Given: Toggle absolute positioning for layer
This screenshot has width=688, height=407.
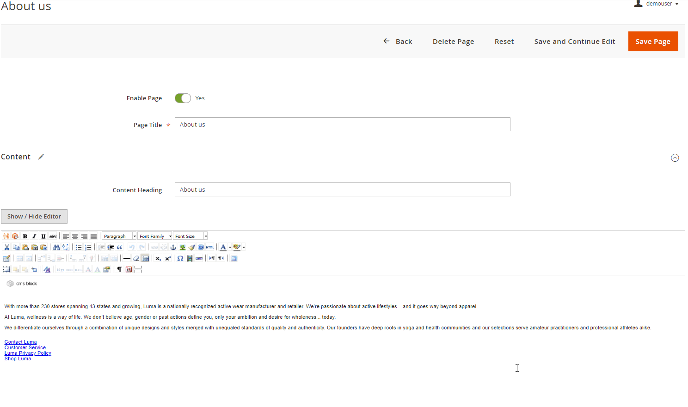Looking at the screenshot, I should click(34, 269).
